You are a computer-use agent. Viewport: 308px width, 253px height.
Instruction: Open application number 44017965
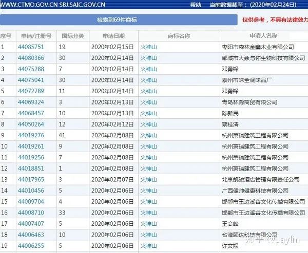pyautogui.click(x=31, y=179)
